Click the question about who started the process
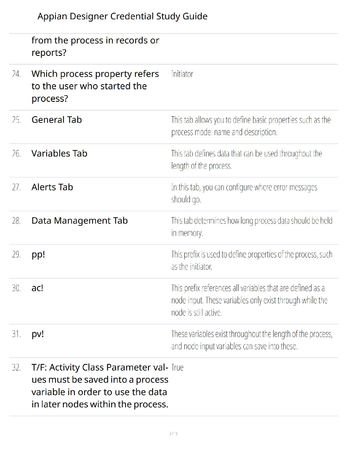 (x=95, y=86)
